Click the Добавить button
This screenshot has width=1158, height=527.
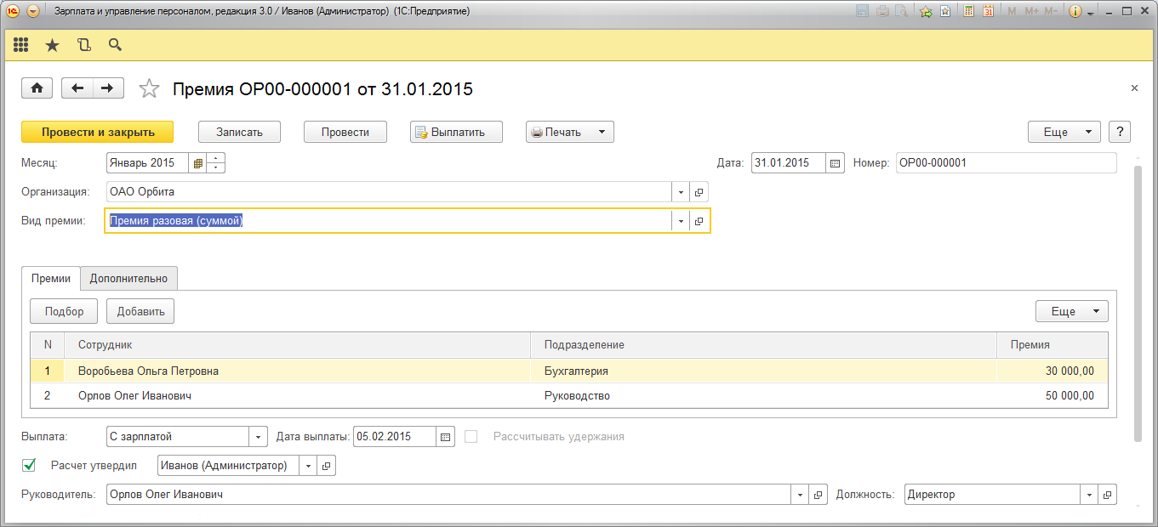pos(140,311)
